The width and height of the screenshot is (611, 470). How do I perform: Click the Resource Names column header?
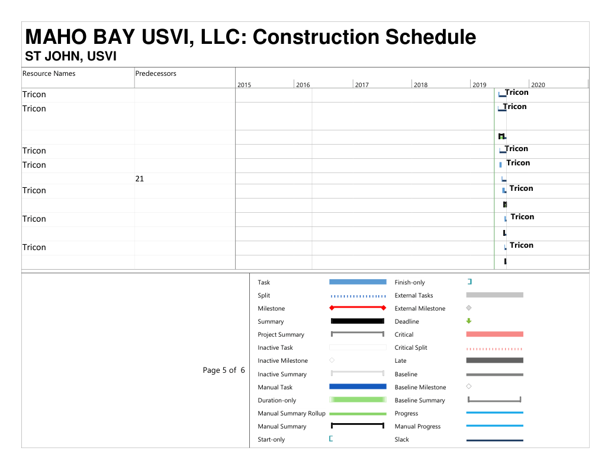[x=49, y=73]
